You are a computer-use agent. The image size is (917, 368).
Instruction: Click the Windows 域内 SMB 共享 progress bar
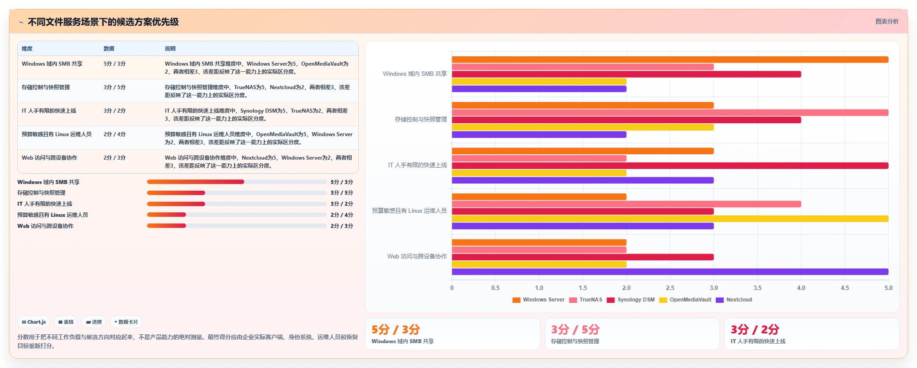pos(237,182)
